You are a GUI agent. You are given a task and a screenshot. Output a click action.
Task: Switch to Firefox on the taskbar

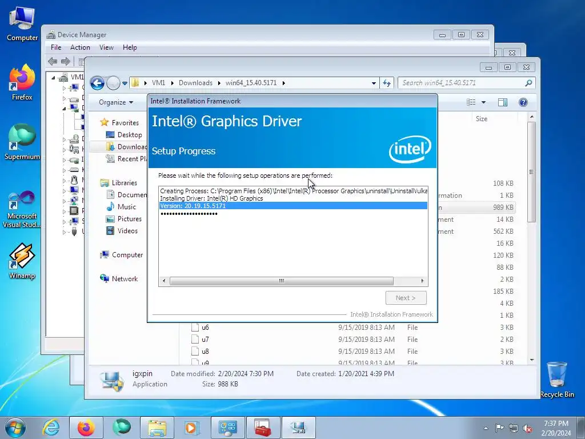(86, 428)
